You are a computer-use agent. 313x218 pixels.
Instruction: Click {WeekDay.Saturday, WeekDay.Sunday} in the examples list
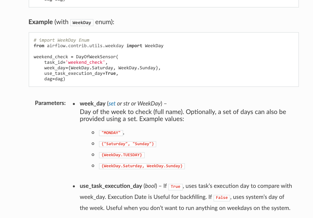point(142,166)
